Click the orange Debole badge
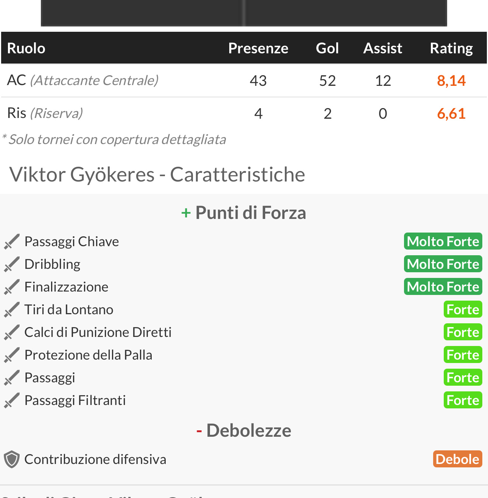The height and width of the screenshot is (498, 488). click(x=458, y=459)
